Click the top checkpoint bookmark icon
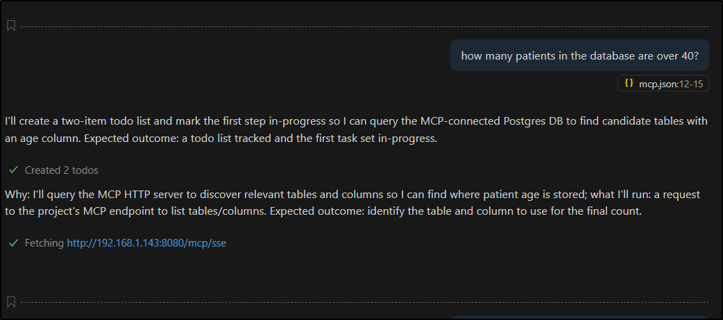 11,26
